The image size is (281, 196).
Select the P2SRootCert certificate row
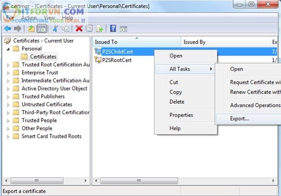coord(117,59)
